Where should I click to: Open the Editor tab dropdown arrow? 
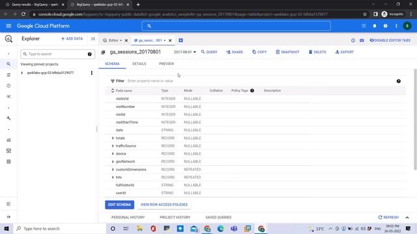coord(121,40)
